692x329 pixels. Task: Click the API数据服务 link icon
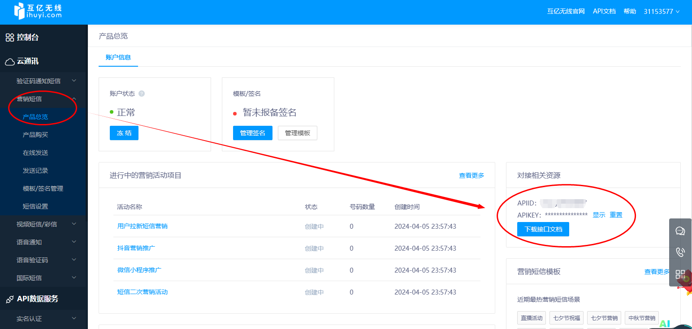point(10,299)
